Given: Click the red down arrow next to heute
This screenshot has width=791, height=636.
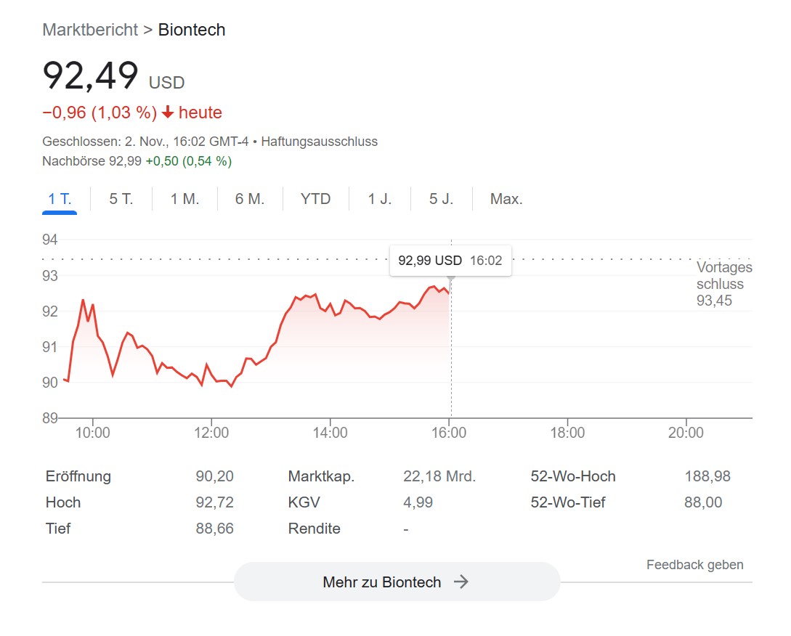Looking at the screenshot, I should [x=168, y=112].
